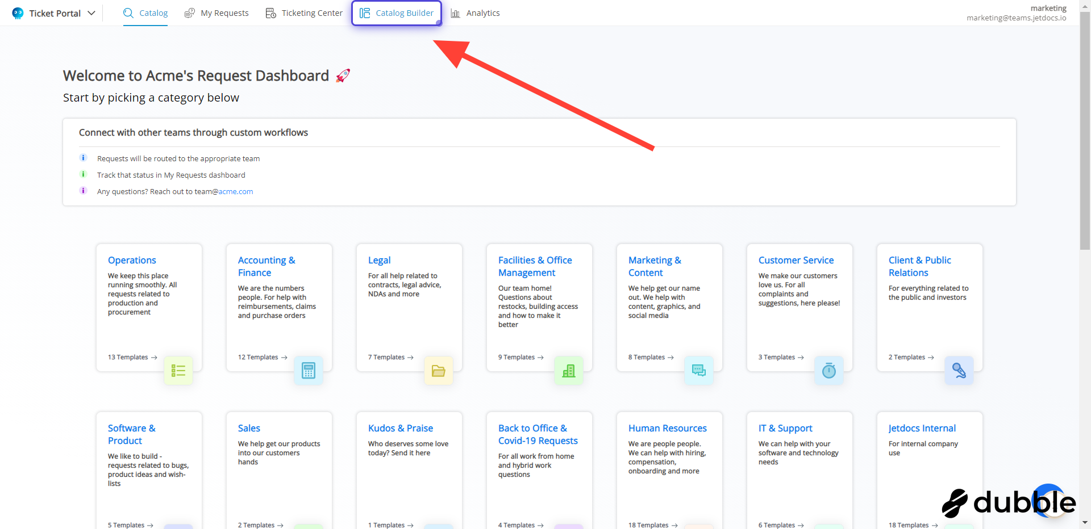The image size is (1091, 529).
Task: View 2 Templates in Client & Public Relations
Action: point(911,357)
